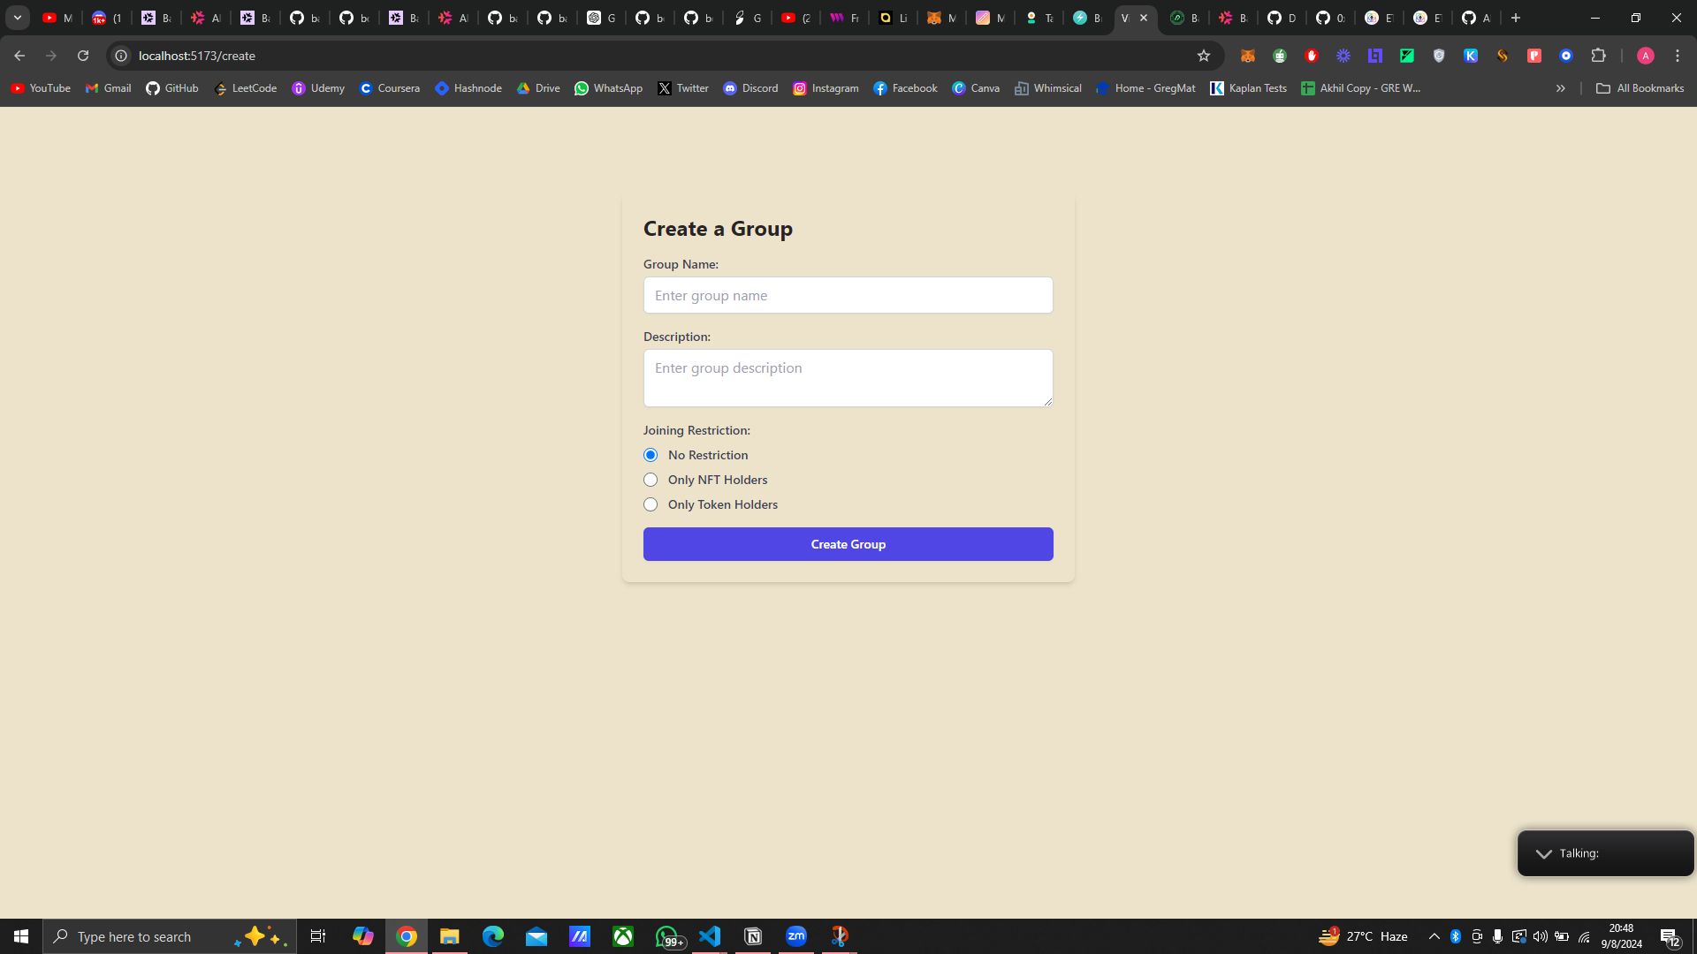The width and height of the screenshot is (1697, 954).
Task: Click the Create Group button
Action: [848, 544]
